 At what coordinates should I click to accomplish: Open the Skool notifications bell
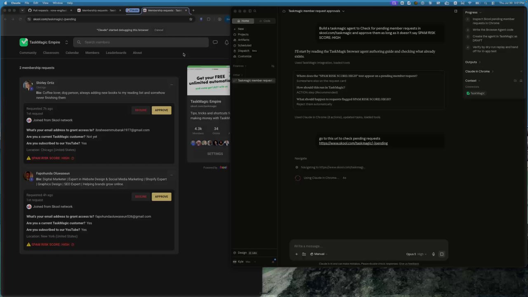(x=226, y=42)
